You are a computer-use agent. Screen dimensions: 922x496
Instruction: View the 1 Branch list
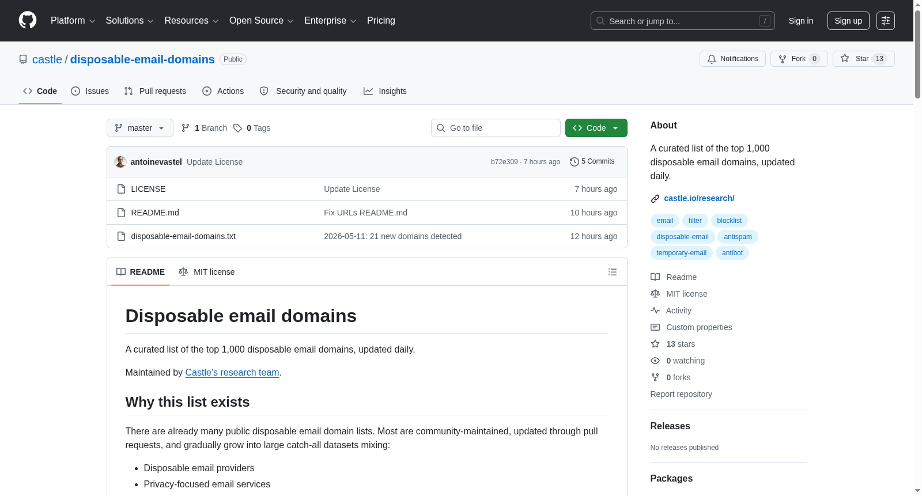pos(205,128)
